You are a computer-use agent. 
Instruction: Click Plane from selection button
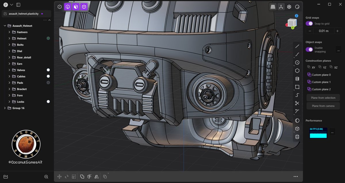[323, 98]
